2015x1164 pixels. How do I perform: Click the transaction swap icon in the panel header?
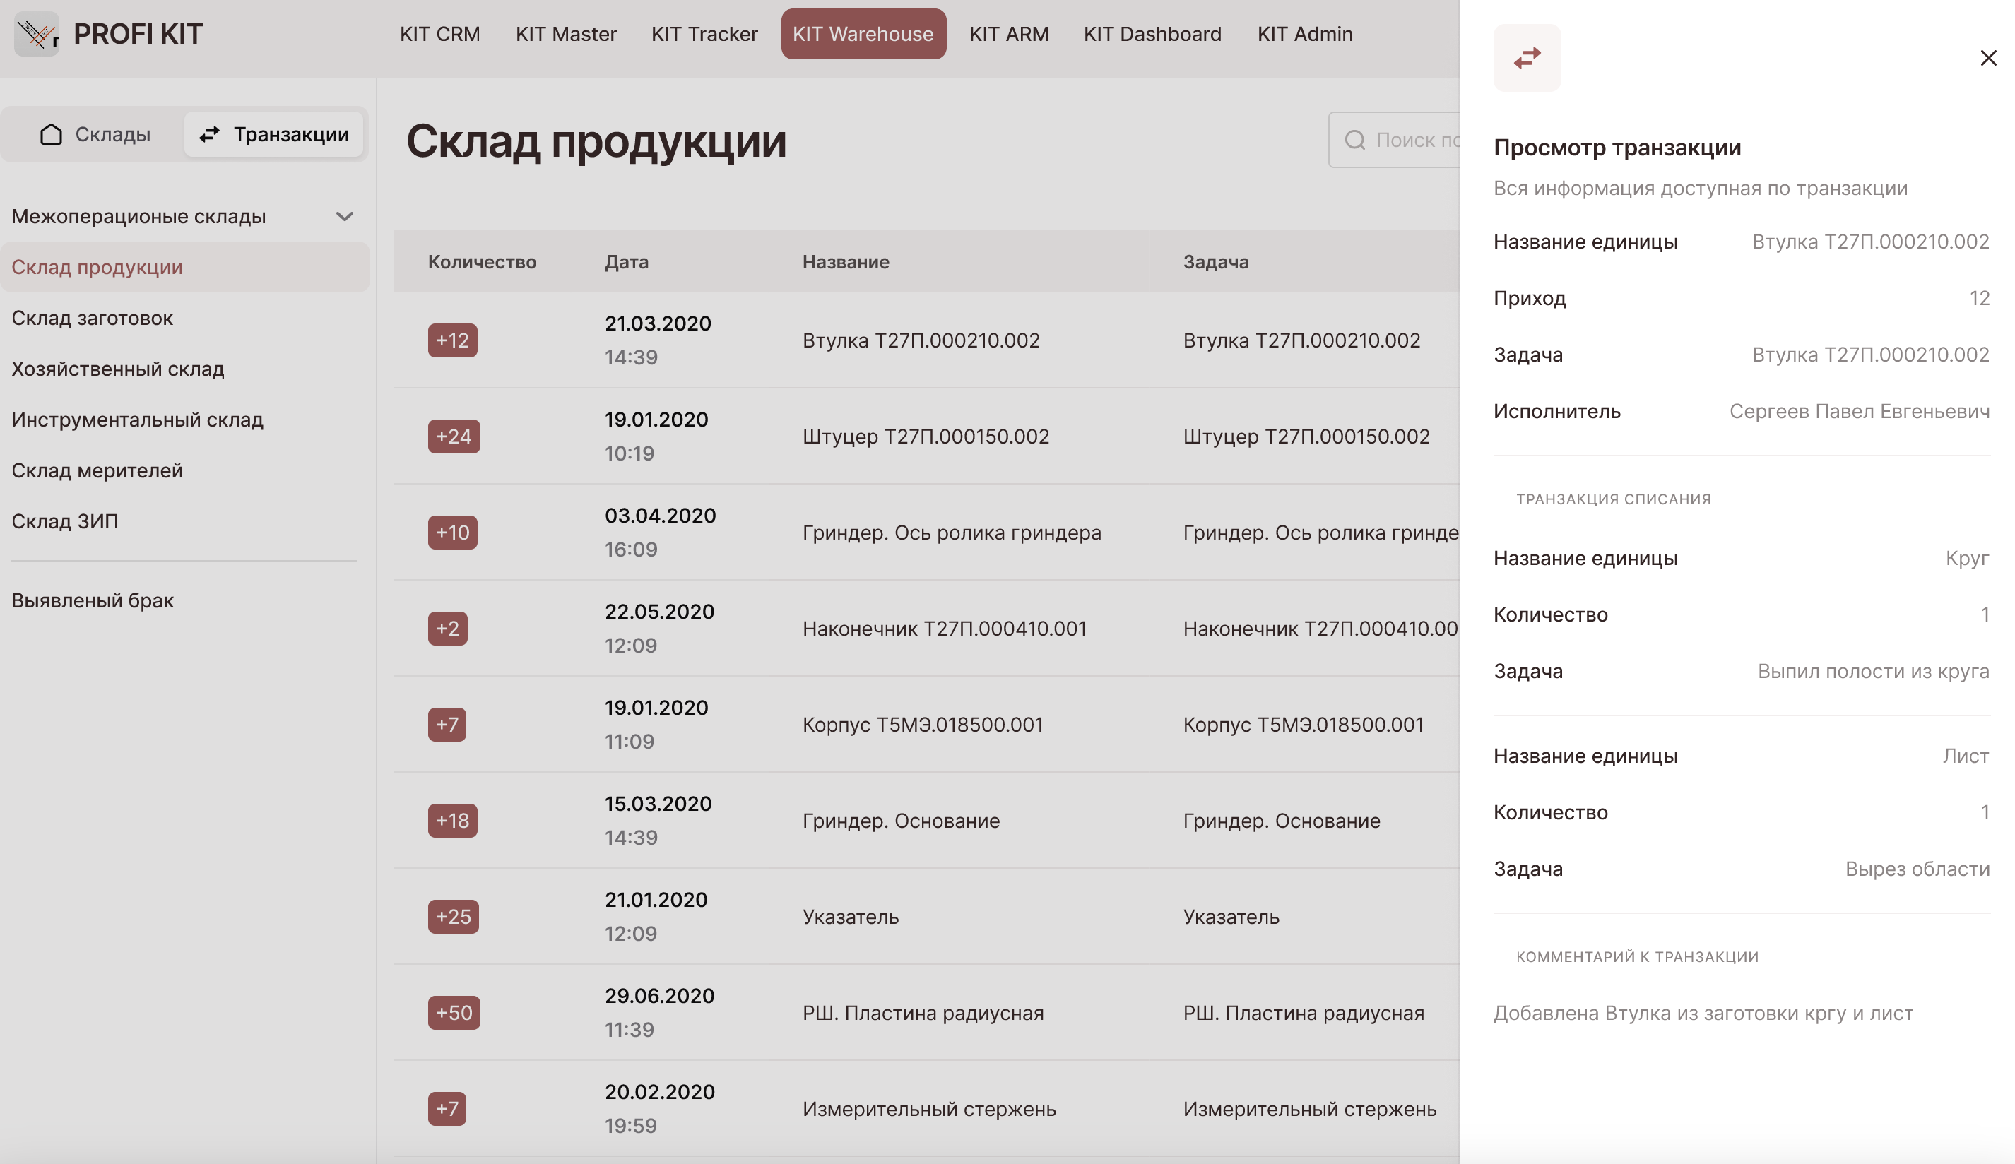tap(1527, 57)
